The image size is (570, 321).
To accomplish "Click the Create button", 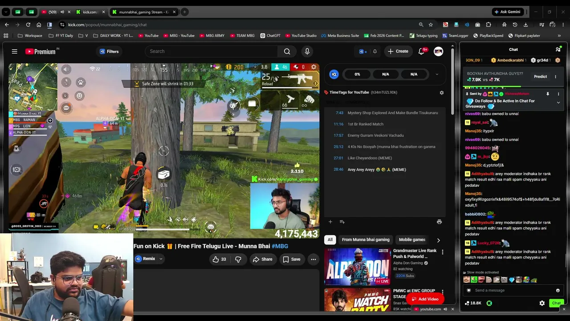I will pyautogui.click(x=398, y=51).
